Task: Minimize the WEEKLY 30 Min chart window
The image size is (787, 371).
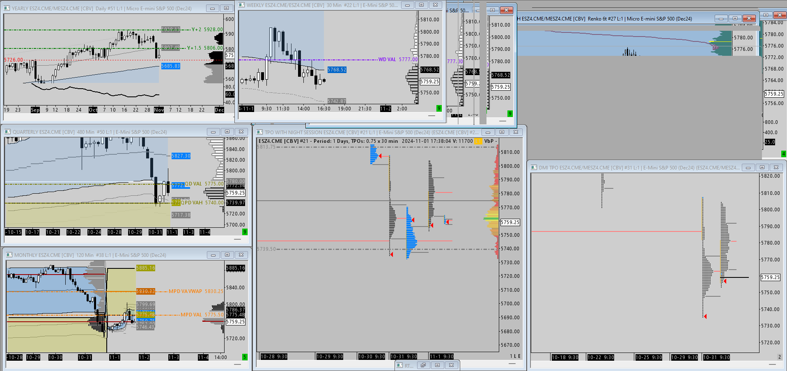Action: [407, 5]
